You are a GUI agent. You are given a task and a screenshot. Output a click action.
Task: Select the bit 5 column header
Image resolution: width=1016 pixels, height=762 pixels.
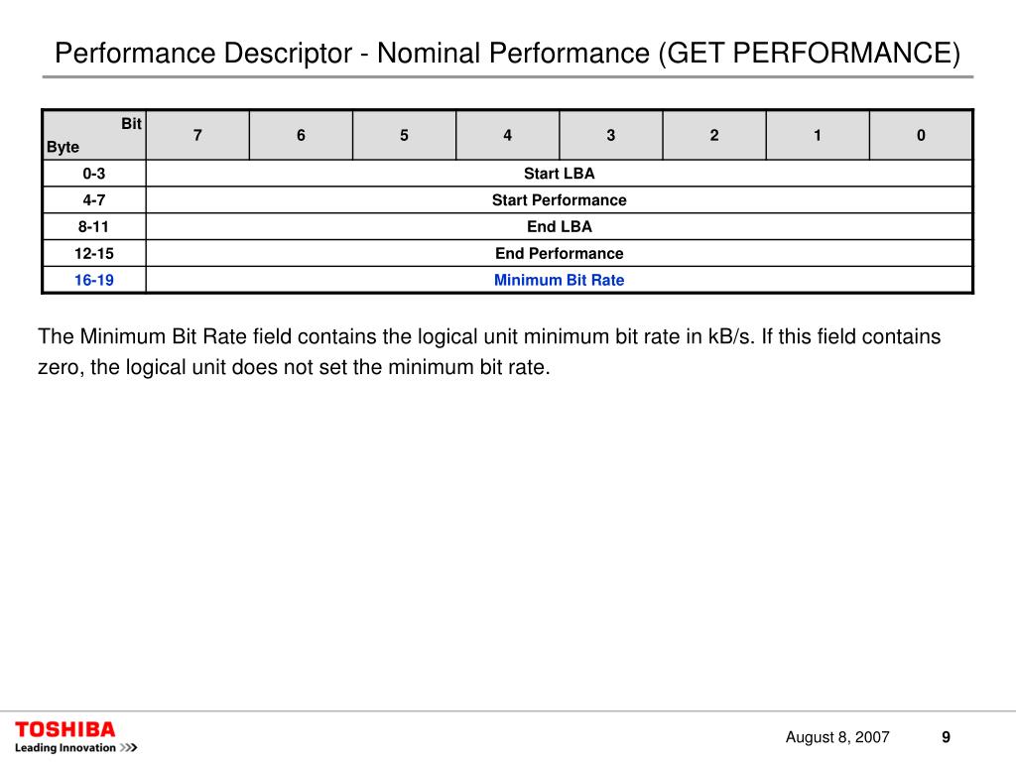404,135
